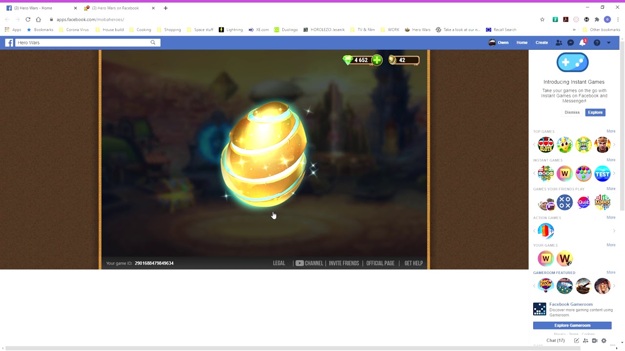Open the YouTube CHANNEL link

309,263
